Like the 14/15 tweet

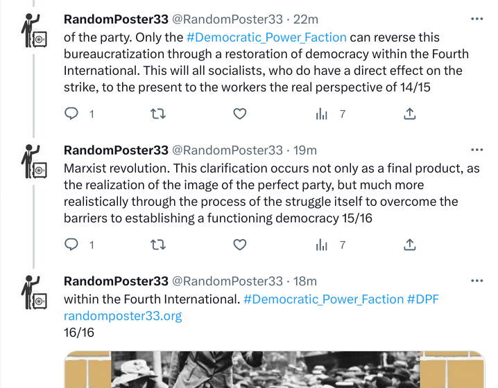pyautogui.click(x=239, y=114)
